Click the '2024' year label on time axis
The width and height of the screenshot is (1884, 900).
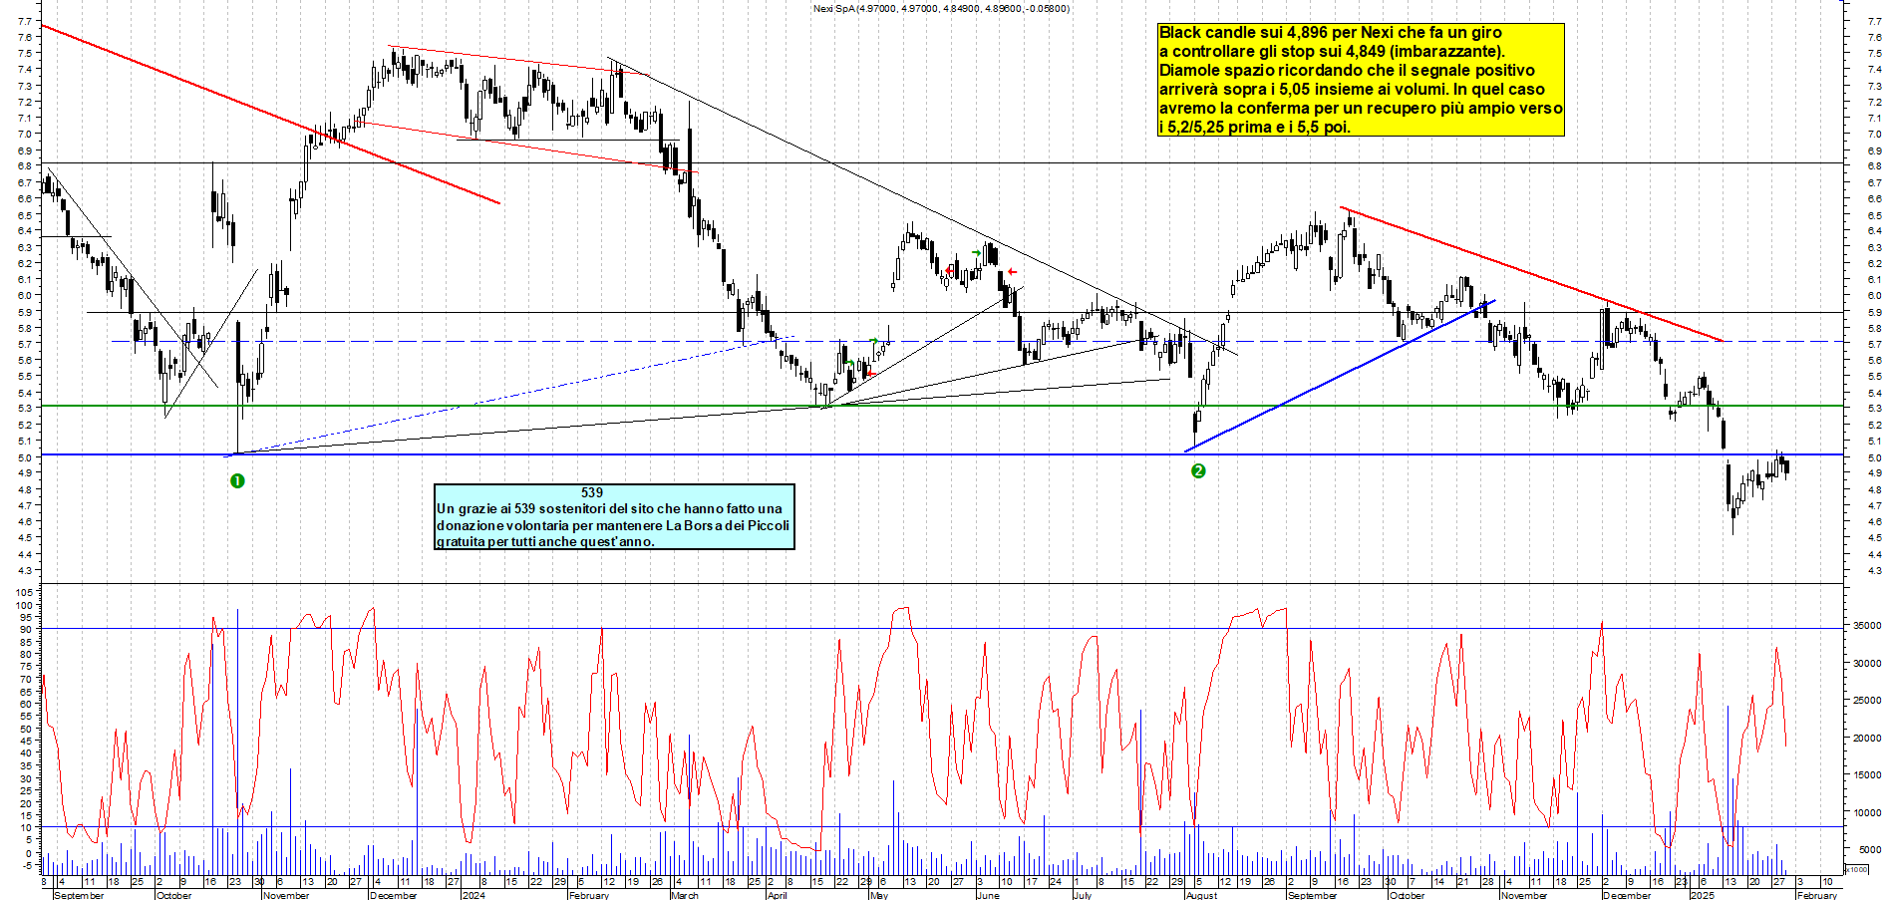click(473, 895)
